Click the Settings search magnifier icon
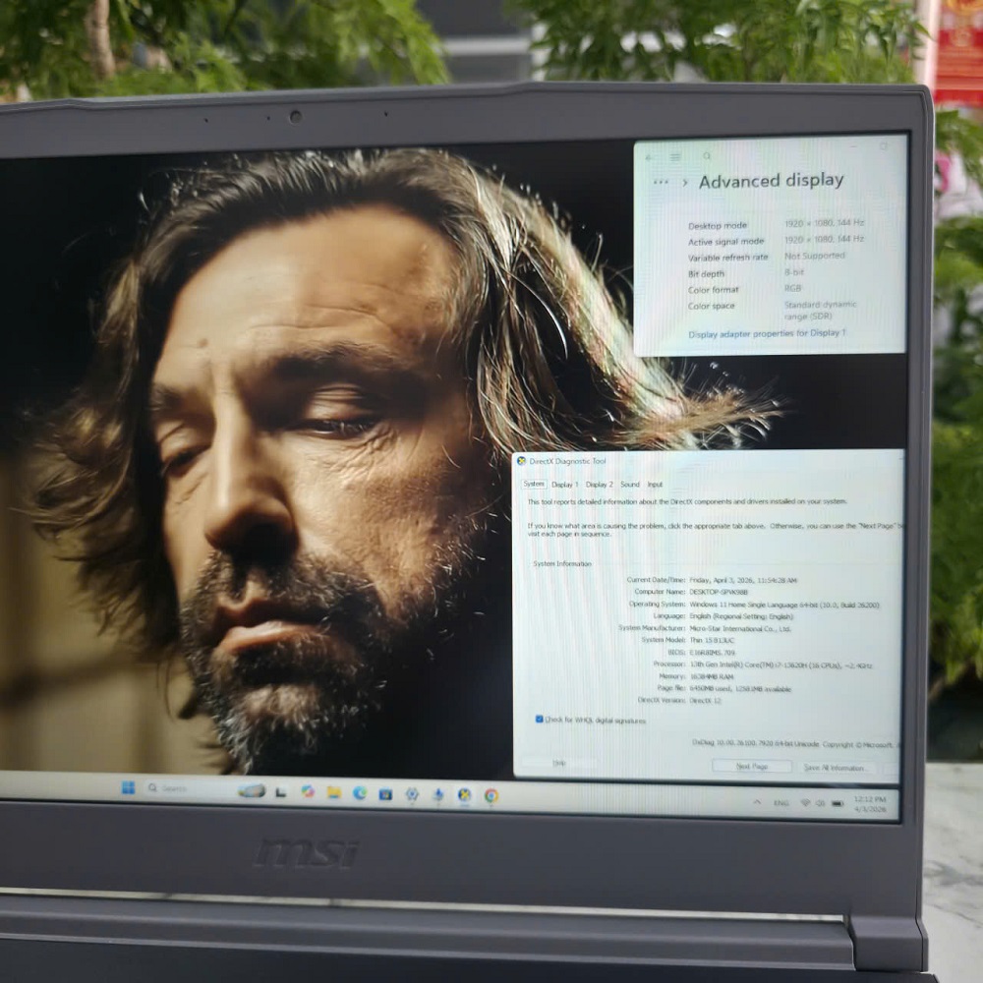Image resolution: width=983 pixels, height=983 pixels. 707,156
